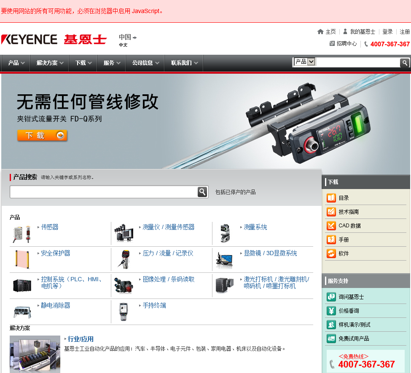Click the header phone number 4007-367-367
Screen dimensions: 411x373
pyautogui.click(x=390, y=44)
